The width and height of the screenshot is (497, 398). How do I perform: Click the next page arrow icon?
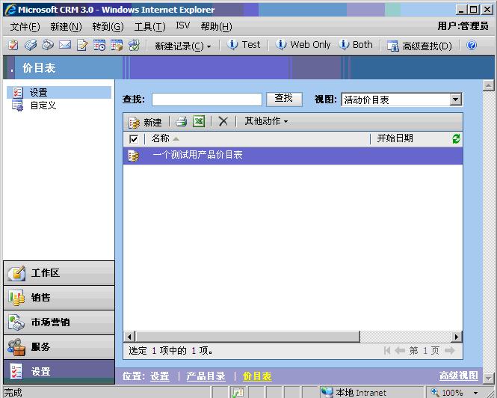[x=449, y=350]
